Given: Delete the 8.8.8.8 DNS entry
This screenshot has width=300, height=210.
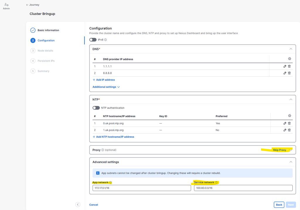Looking at the screenshot, I should (x=289, y=73).
